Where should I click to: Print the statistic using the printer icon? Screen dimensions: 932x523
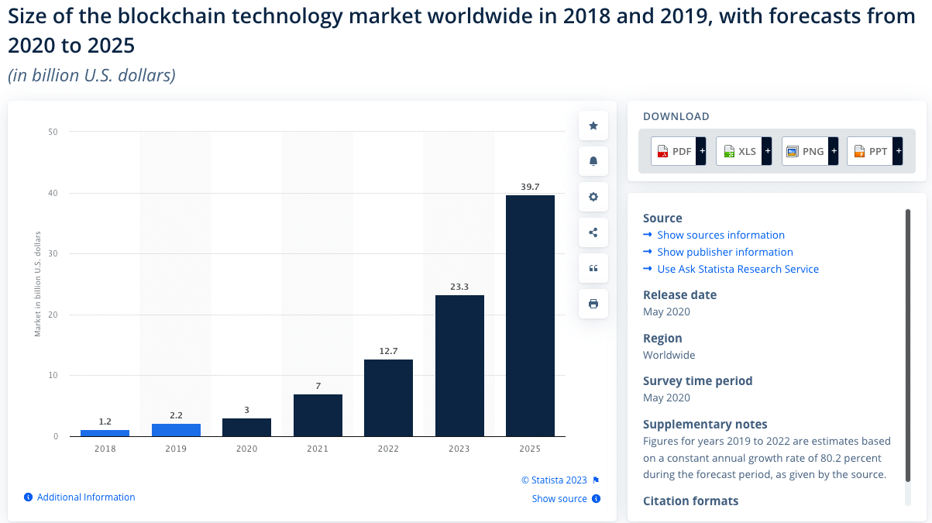(x=593, y=303)
